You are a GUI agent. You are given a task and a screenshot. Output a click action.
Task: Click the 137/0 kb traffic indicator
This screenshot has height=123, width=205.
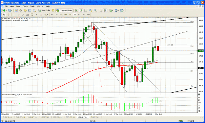point(191,121)
